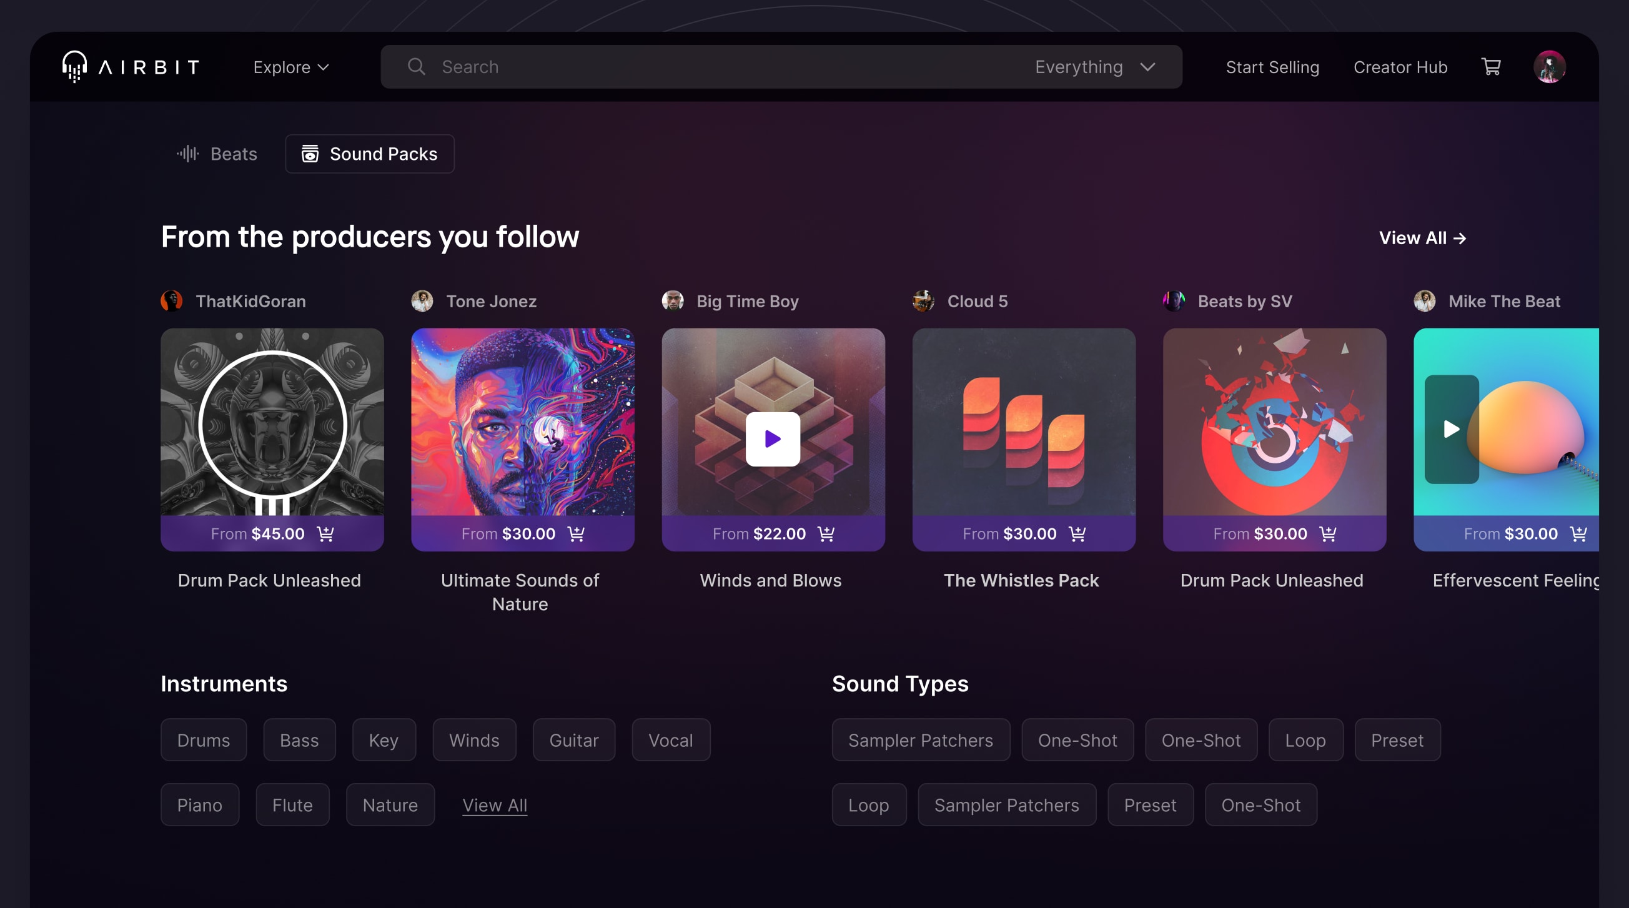1629x908 pixels.
Task: Add Winds and Blows to cart
Action: click(826, 535)
